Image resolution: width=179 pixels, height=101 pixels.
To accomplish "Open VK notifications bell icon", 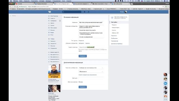I will point(84,12).
